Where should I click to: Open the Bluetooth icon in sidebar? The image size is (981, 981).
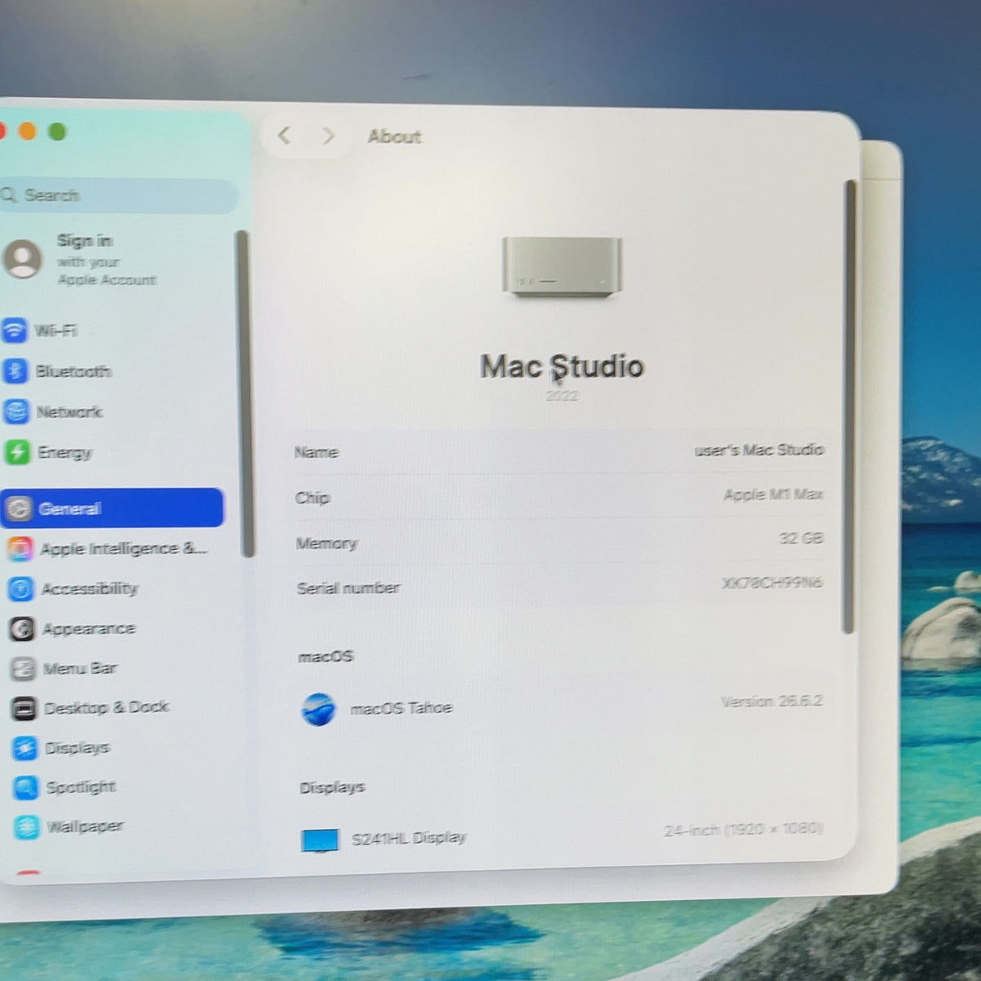coord(16,371)
